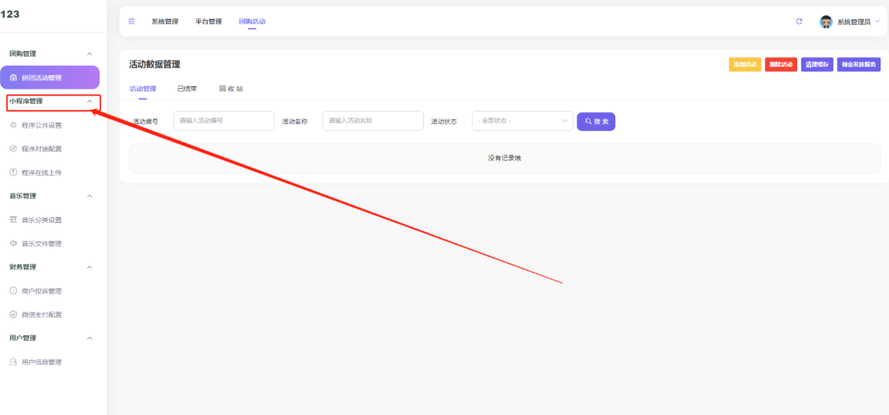
Task: Open the 活动状态 dropdown
Action: [522, 121]
